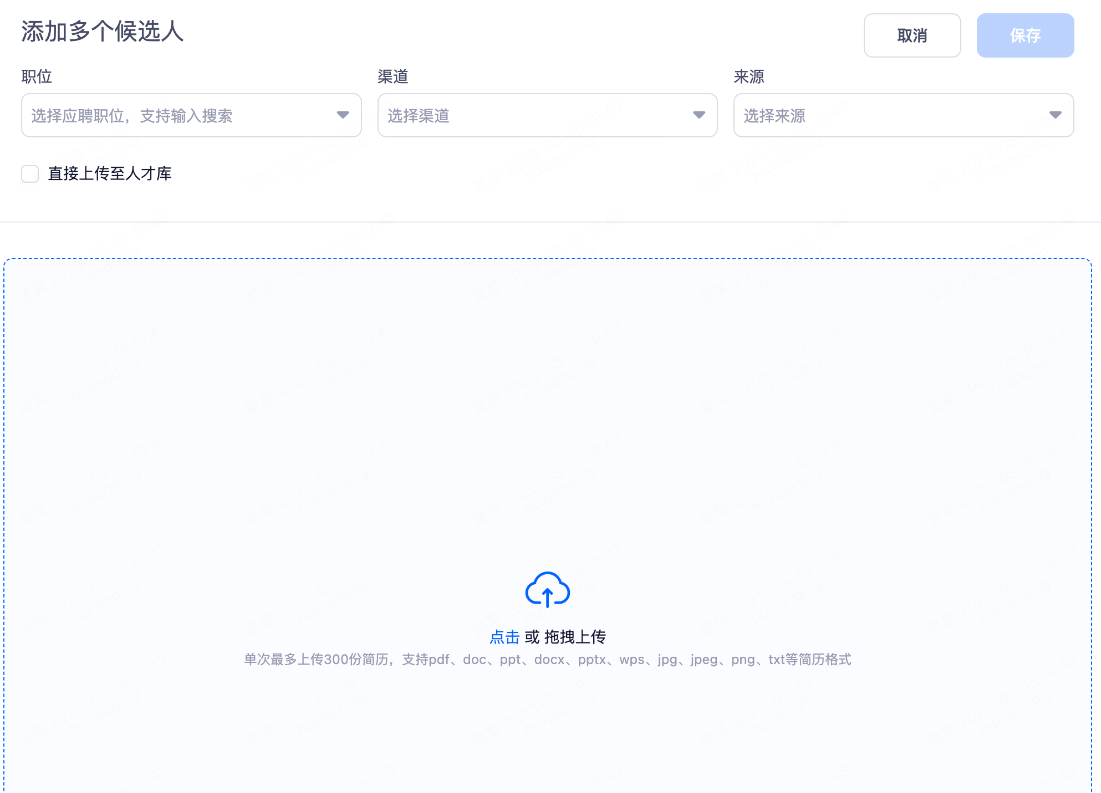Click the 选择来源 placeholder text

(x=774, y=116)
